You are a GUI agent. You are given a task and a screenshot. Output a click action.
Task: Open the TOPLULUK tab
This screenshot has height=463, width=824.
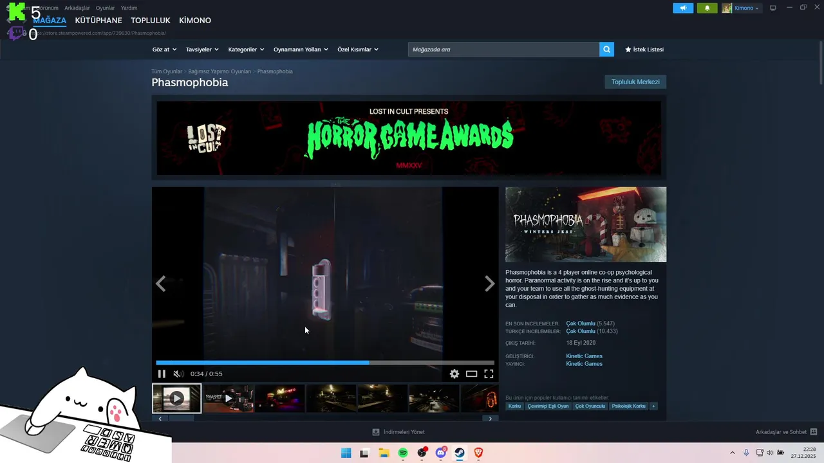pyautogui.click(x=151, y=21)
